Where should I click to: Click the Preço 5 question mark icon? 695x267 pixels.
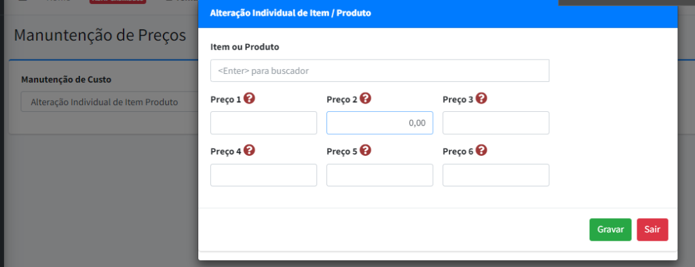pos(365,150)
